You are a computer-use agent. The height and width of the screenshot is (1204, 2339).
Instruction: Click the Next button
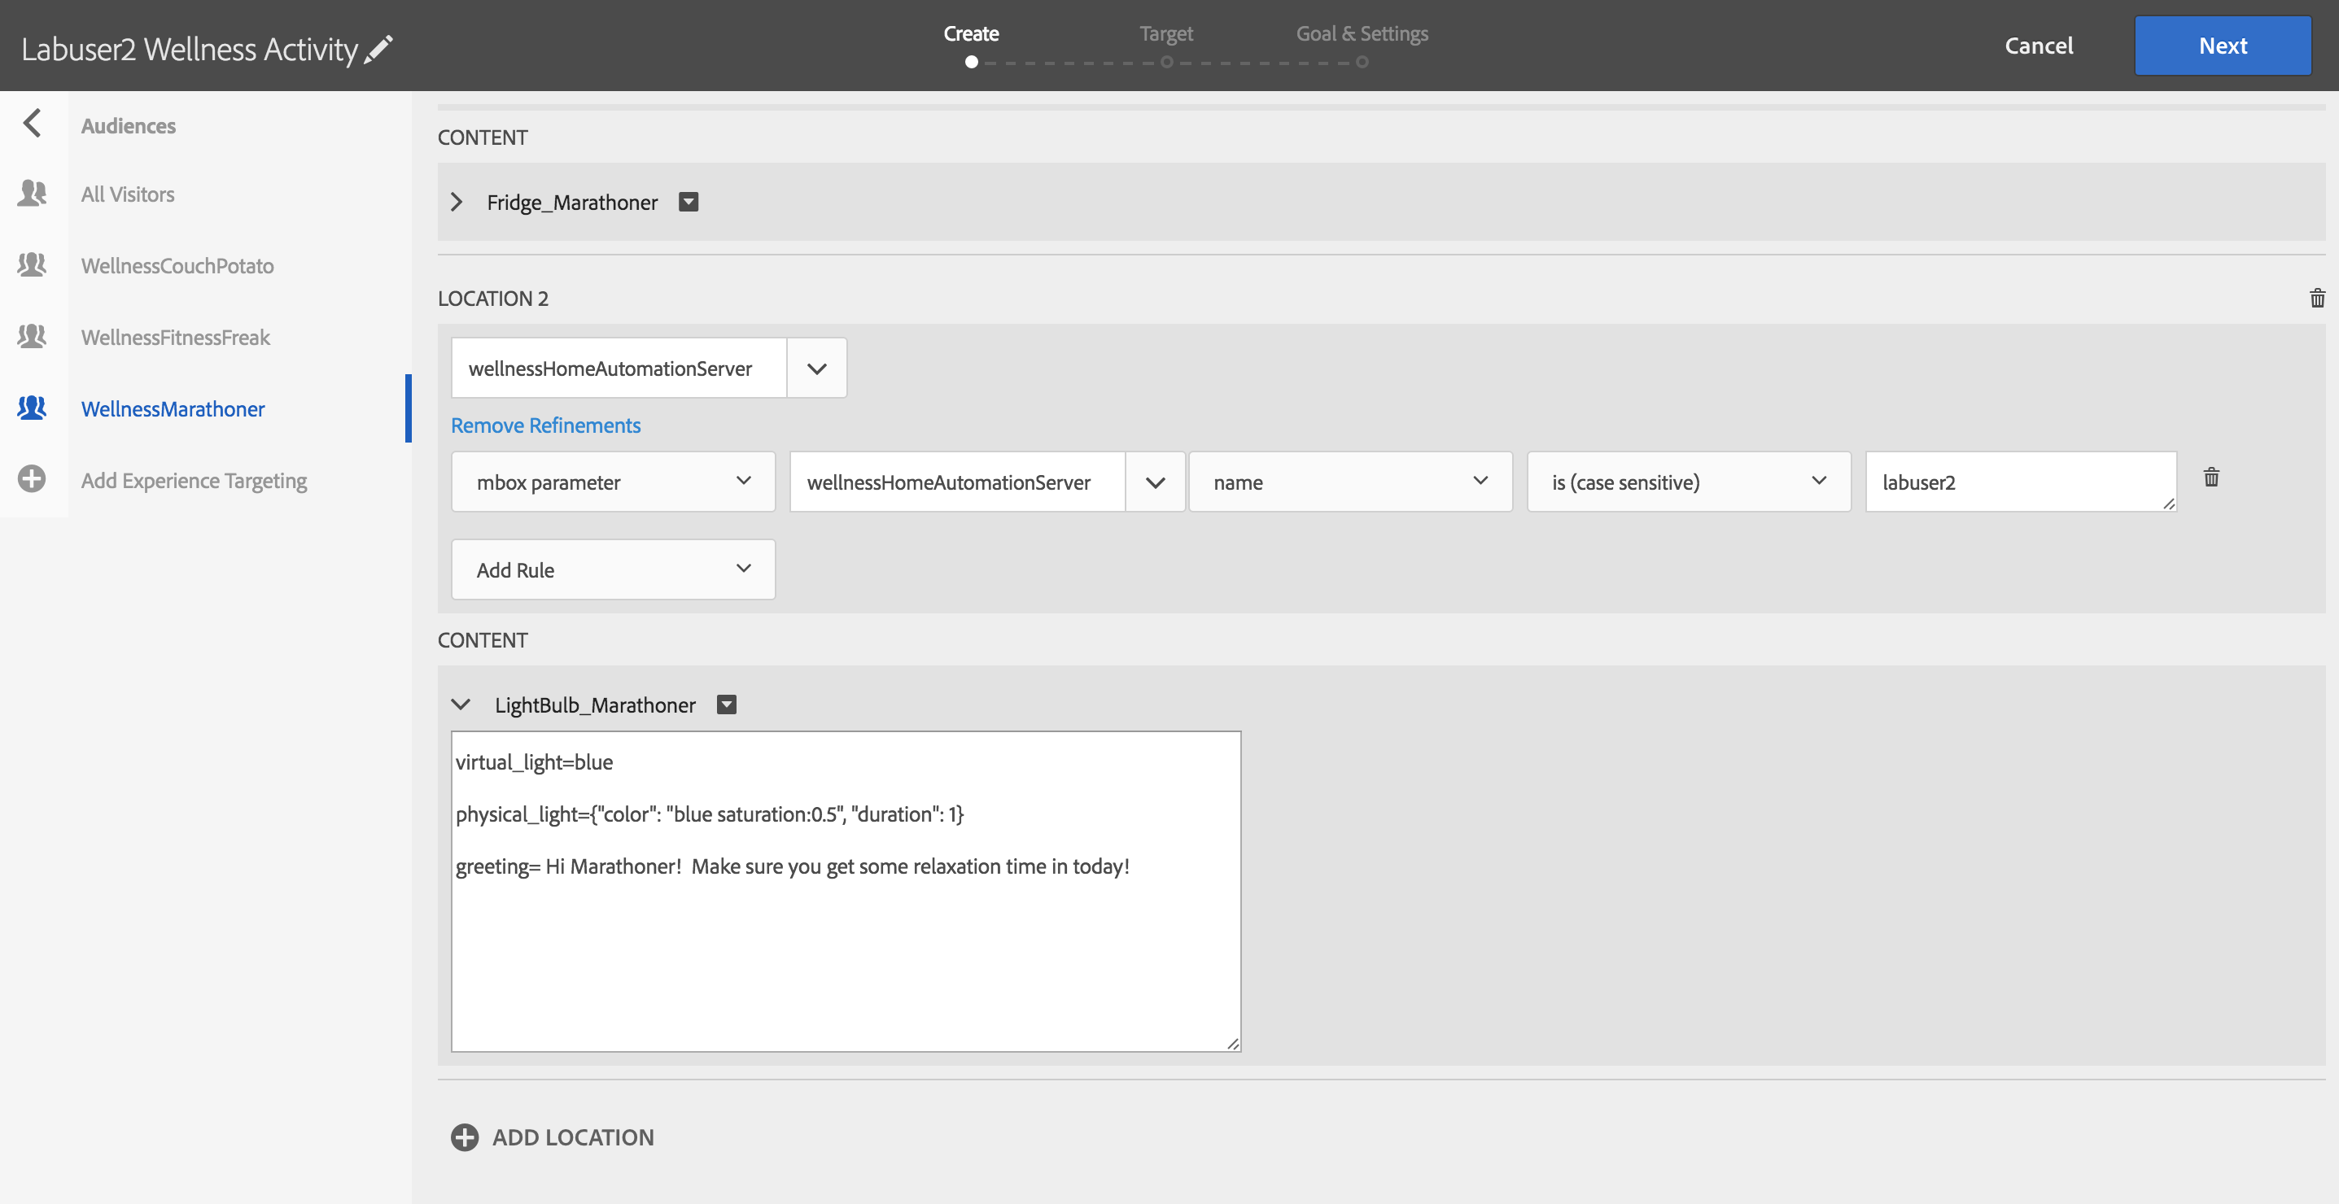tap(2222, 46)
